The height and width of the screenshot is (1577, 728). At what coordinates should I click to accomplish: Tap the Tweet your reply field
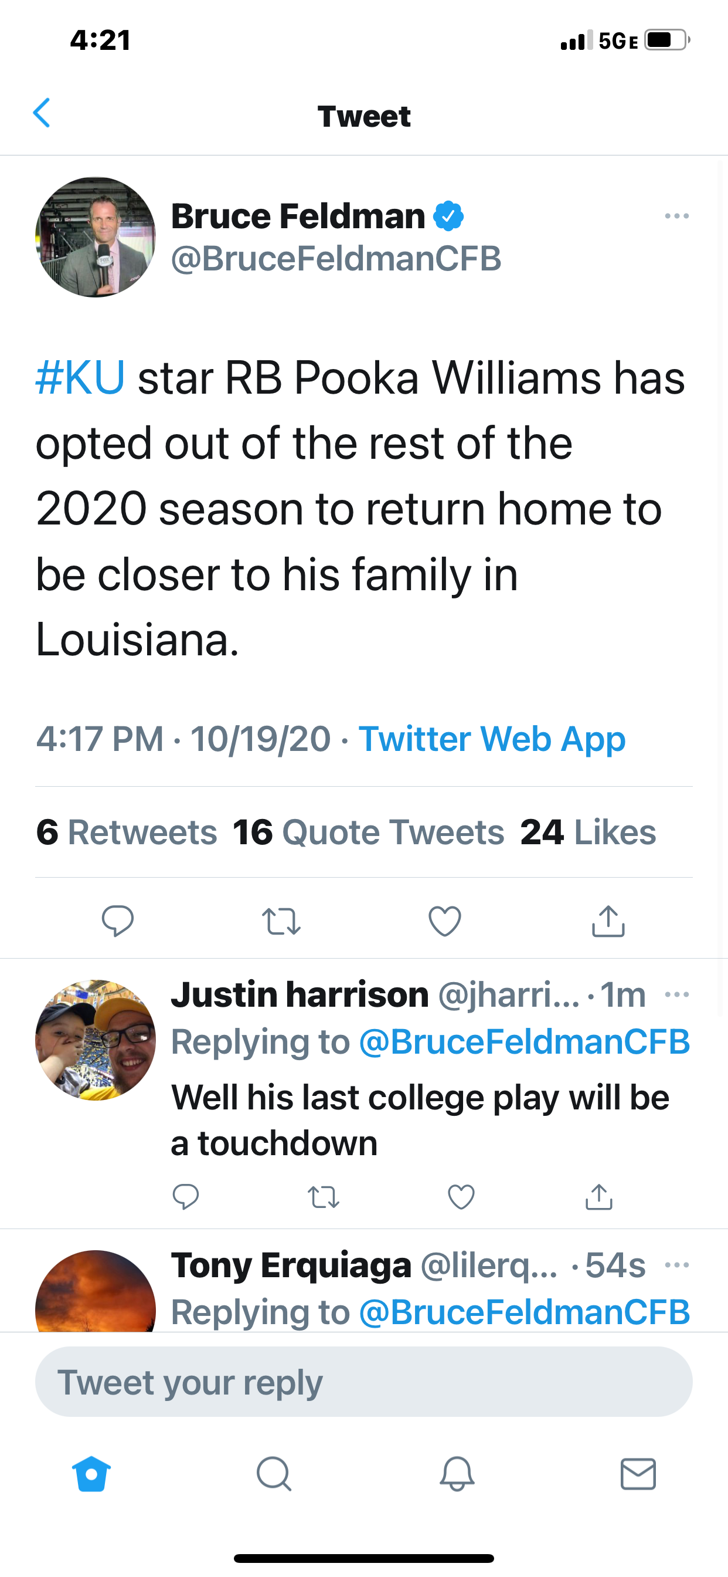pyautogui.click(x=363, y=1382)
